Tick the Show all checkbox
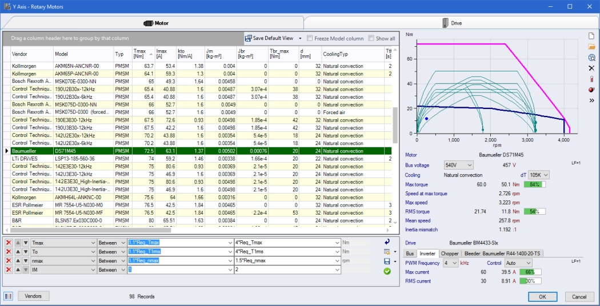The height and width of the screenshot is (306, 600). coord(371,39)
